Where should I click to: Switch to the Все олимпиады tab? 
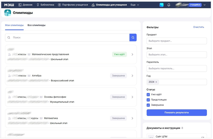tap(36, 25)
